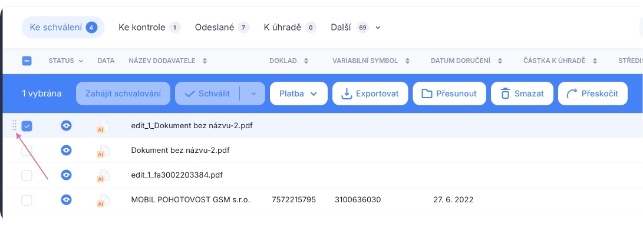Click the Exportovat button
The height and width of the screenshot is (227, 643).
(370, 94)
